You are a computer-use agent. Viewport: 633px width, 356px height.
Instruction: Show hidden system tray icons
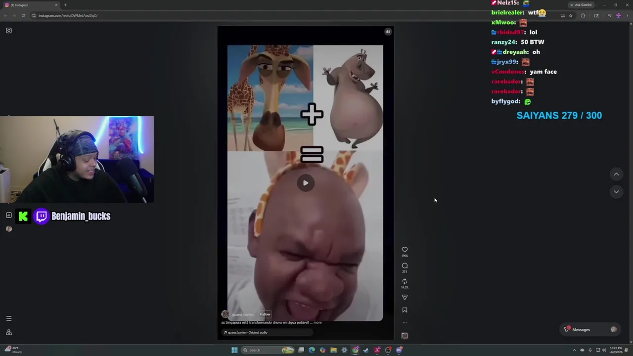574,350
